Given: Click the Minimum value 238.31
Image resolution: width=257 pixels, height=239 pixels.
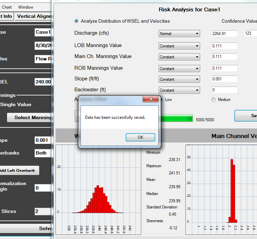Looking at the screenshot, I should pos(174,159).
